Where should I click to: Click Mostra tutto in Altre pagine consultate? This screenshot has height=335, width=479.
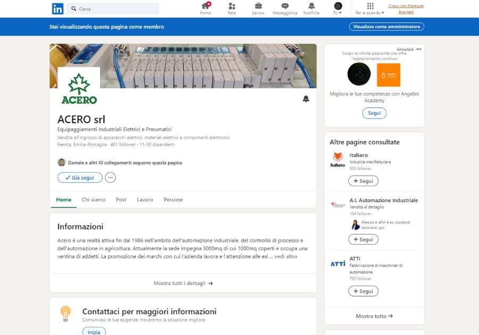coord(374,316)
